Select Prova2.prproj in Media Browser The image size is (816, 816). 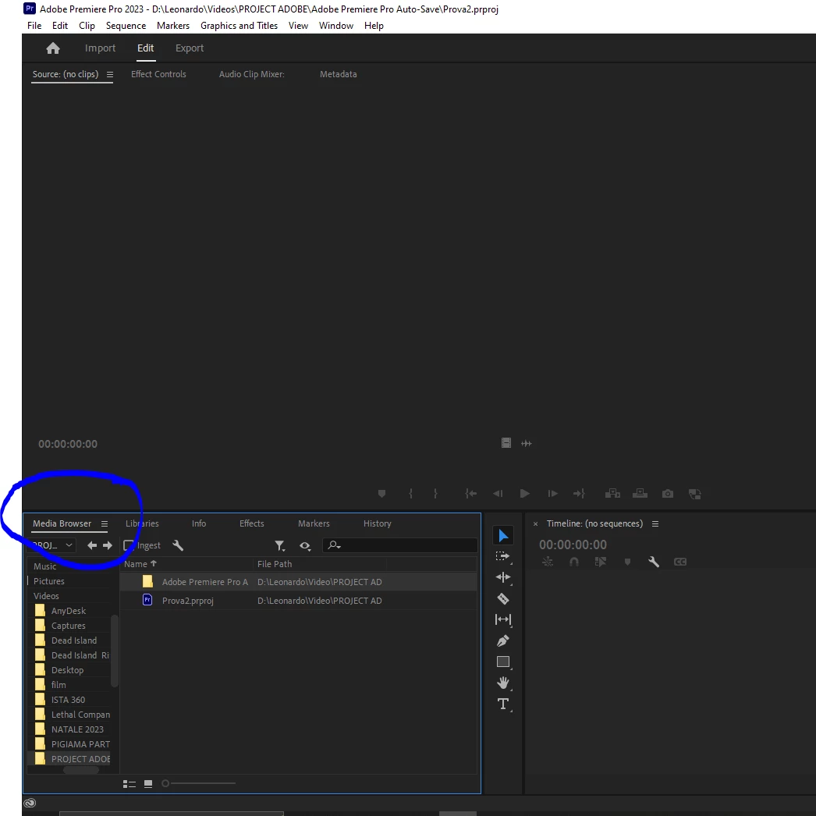tap(298, 601)
